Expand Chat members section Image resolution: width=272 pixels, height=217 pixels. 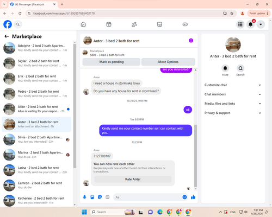pos(233,94)
